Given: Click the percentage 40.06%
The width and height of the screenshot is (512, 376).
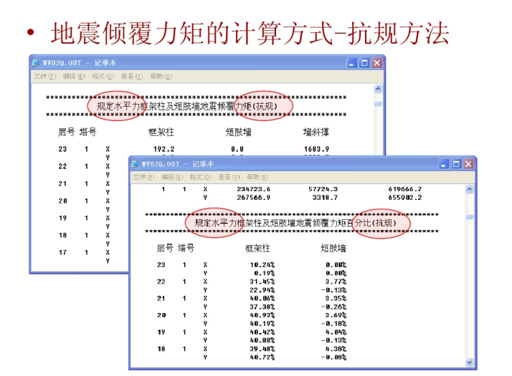Looking at the screenshot, I should (262, 299).
